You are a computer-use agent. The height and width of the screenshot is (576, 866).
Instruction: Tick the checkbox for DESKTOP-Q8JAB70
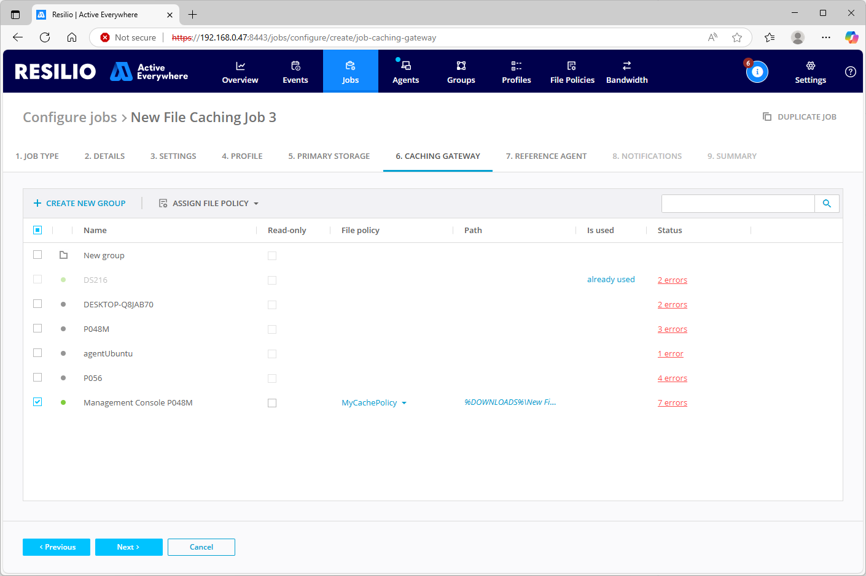37,304
